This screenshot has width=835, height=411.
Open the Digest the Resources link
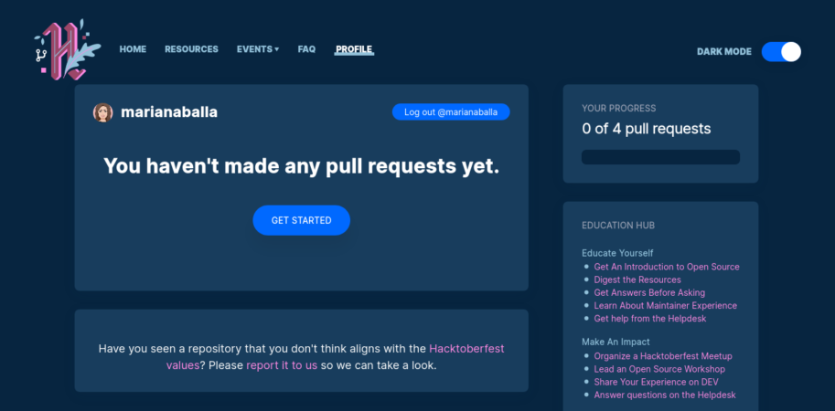(x=637, y=279)
